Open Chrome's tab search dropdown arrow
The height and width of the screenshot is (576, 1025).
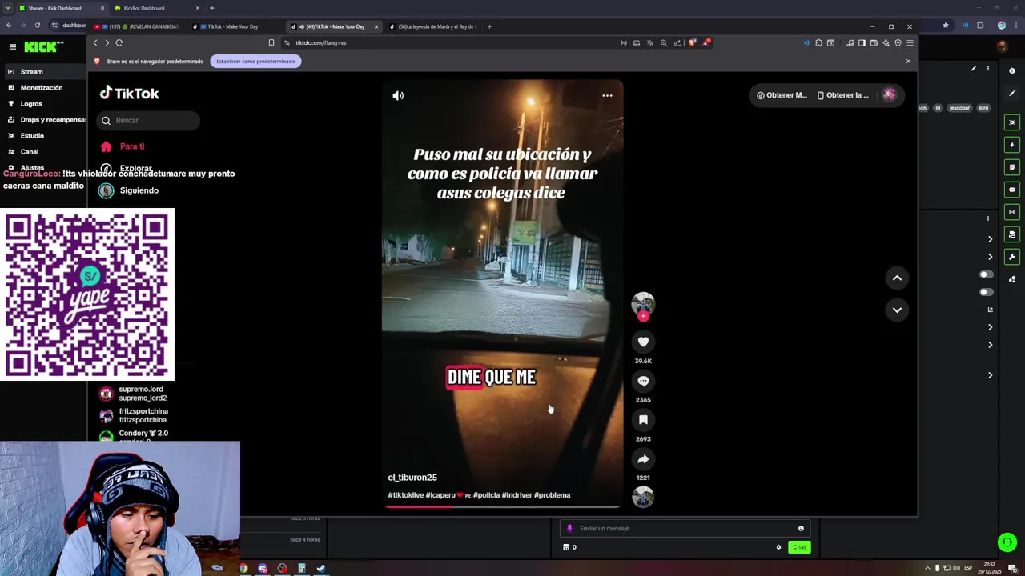tap(7, 8)
